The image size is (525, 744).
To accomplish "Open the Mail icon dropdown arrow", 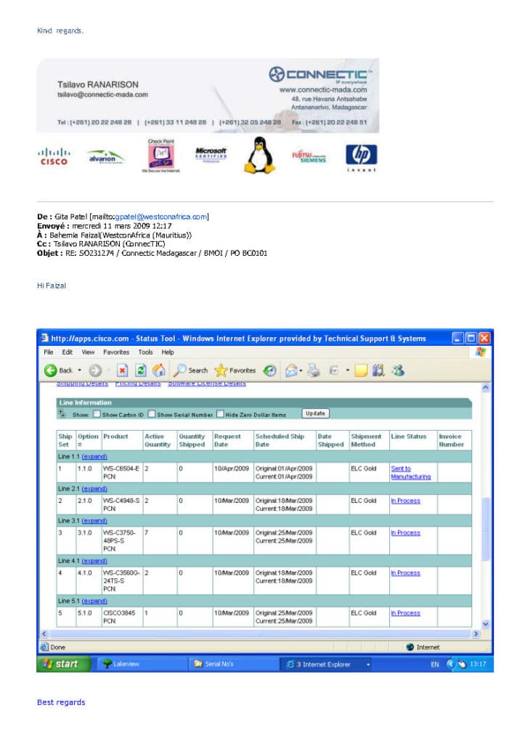I will coord(301,371).
